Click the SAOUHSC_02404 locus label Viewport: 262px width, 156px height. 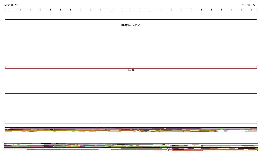tap(130, 25)
